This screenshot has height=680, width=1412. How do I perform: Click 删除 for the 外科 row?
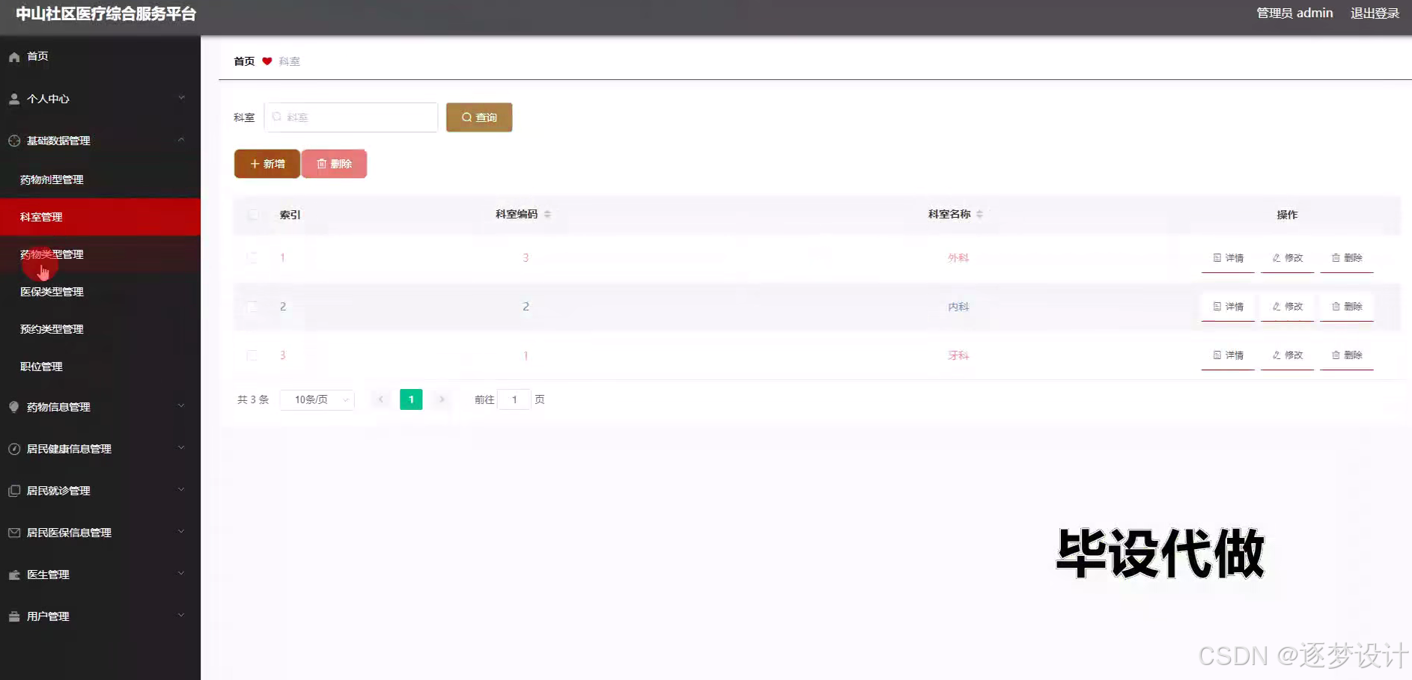(x=1346, y=258)
